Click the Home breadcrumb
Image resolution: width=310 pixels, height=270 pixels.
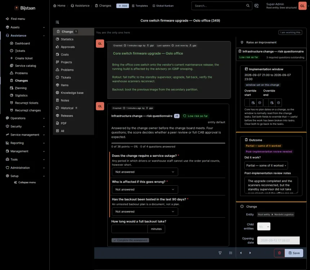59,6
